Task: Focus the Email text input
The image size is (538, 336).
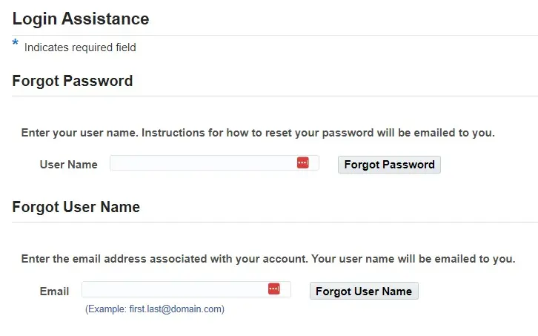Action: [x=173, y=289]
